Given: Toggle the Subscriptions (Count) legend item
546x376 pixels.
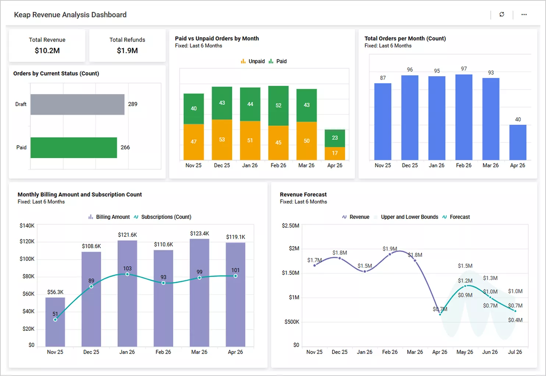Looking at the screenshot, I should (162, 217).
